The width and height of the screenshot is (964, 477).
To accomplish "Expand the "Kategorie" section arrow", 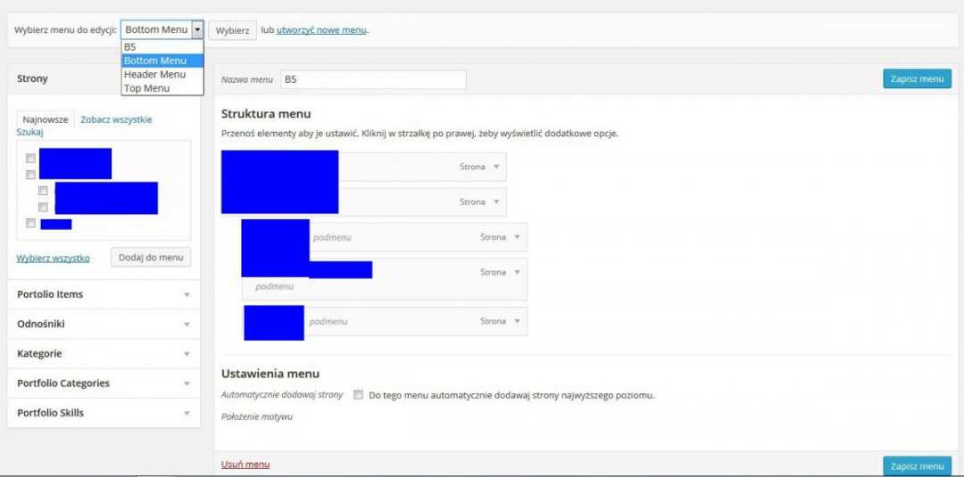I will tap(187, 354).
